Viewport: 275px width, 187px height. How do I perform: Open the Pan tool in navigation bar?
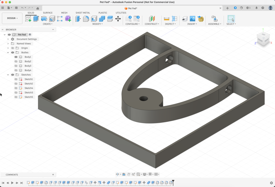point(129,174)
